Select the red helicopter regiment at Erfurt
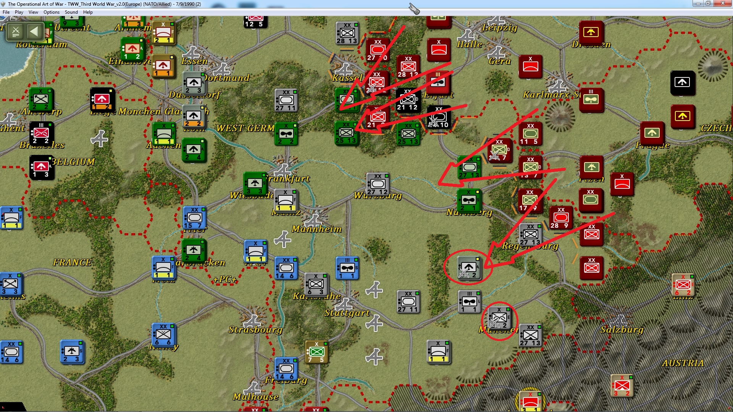This screenshot has height=412, width=733. click(x=439, y=83)
